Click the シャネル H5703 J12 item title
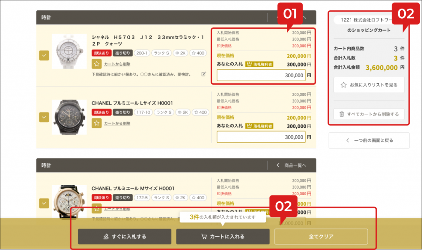Image resolution: width=422 pixels, height=250 pixels. pos(148,40)
